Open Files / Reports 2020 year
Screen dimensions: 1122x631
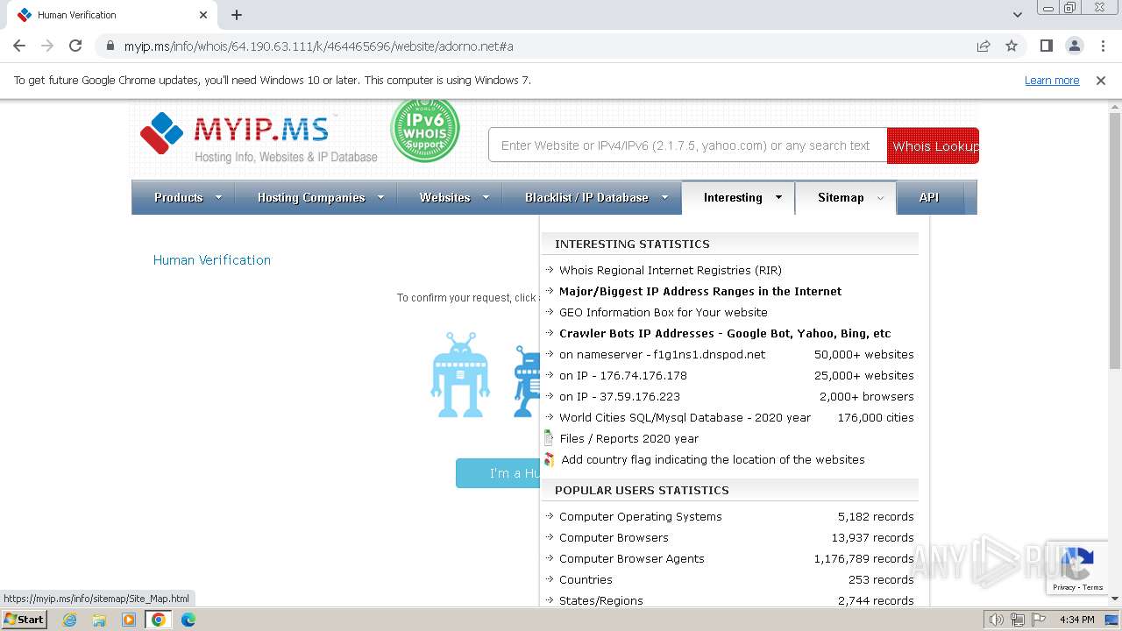click(629, 438)
